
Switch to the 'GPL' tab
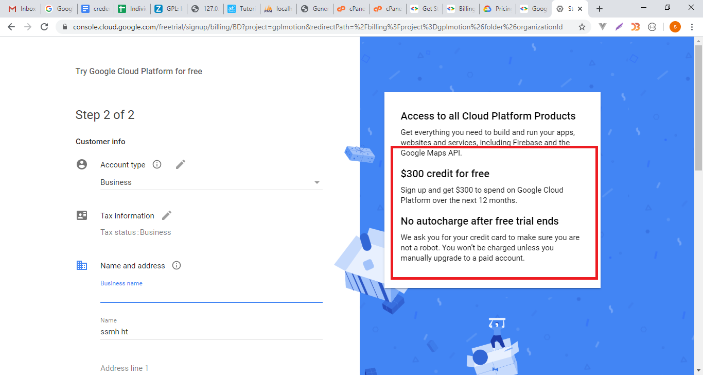pos(168,9)
